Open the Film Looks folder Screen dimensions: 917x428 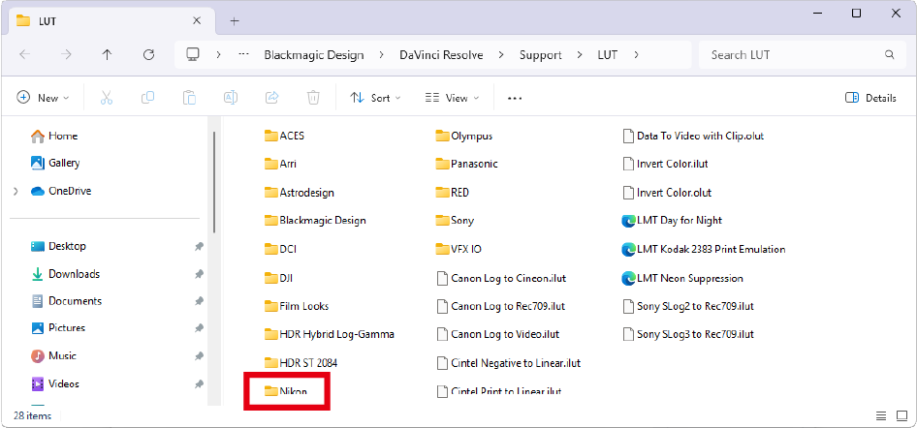303,306
